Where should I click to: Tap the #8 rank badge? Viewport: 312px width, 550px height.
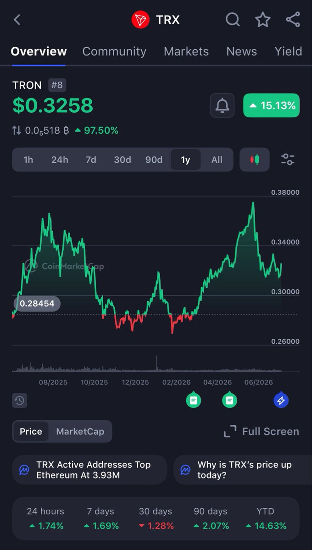pos(57,85)
